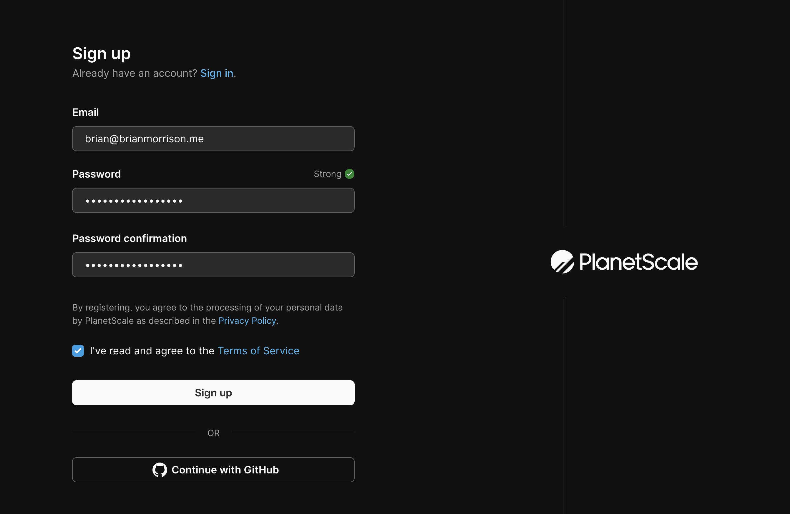Uncheck the Terms of Service agreement checkbox
Viewport: 790px width, 514px height.
pos(78,351)
